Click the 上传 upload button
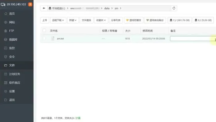Image resolution: width=216 pixels, height=122 pixels. pos(45,20)
